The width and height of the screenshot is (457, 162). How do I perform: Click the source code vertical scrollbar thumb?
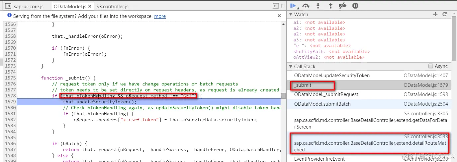(283, 96)
